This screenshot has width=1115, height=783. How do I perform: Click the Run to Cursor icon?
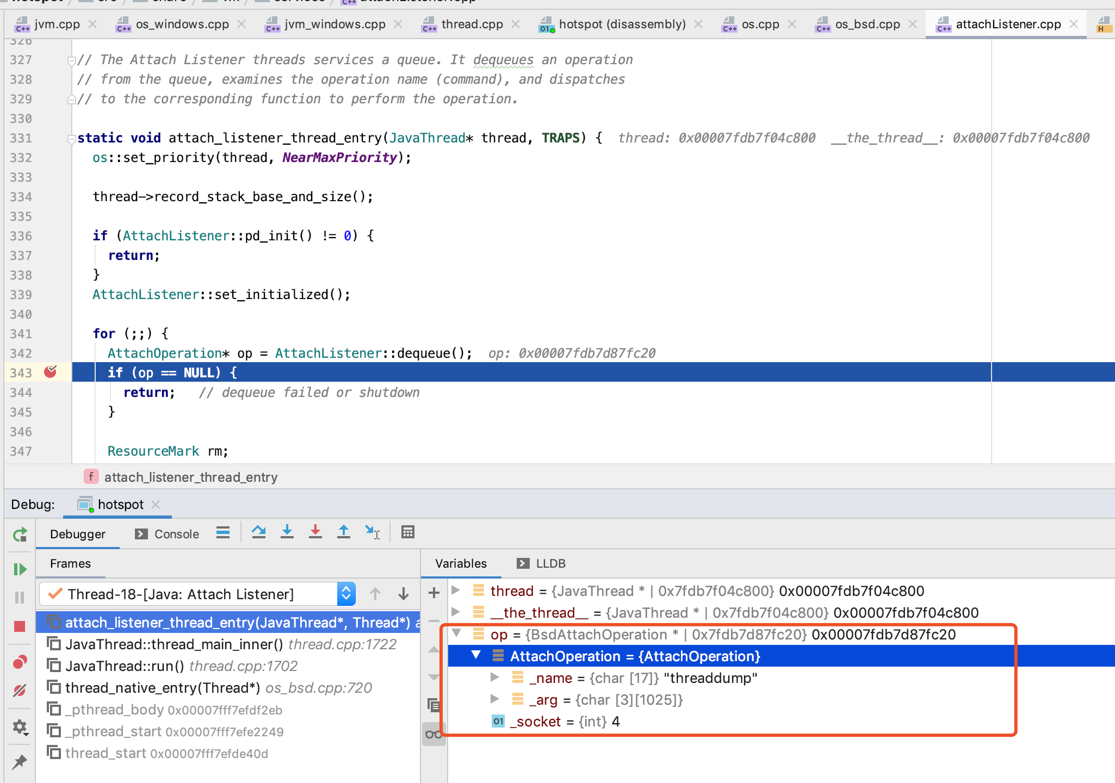click(x=373, y=532)
